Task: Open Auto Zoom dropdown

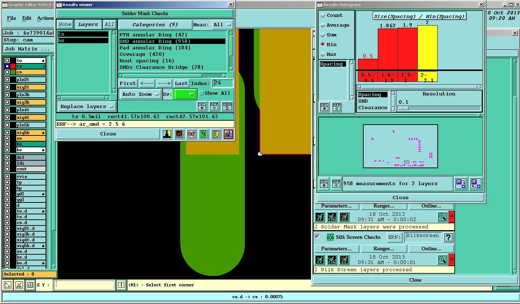Action: (140, 94)
